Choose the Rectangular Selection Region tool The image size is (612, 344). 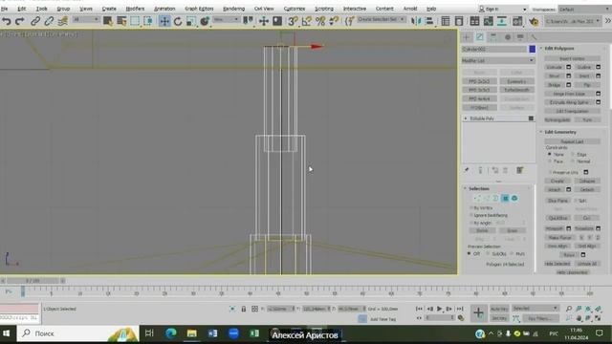pos(135,21)
